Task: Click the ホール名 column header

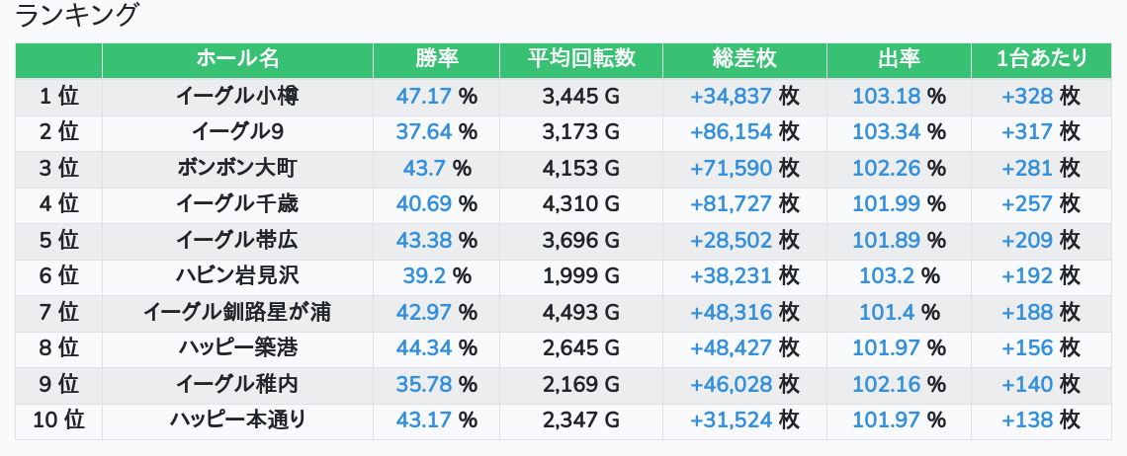Action: pos(237,59)
